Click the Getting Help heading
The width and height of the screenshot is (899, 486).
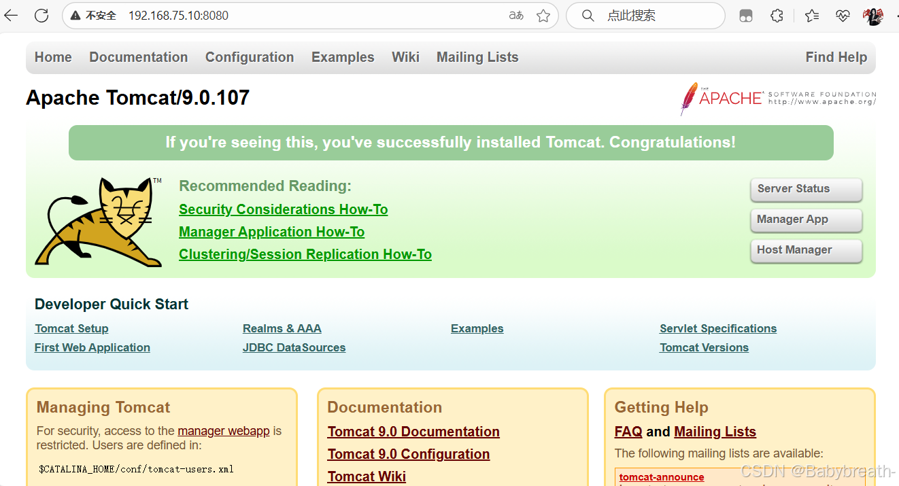(x=662, y=407)
